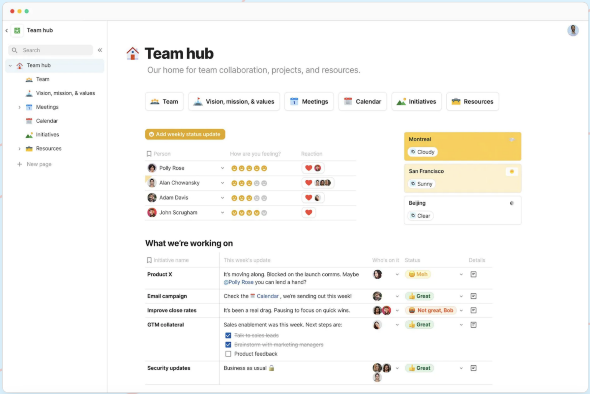Select the yellow Meh status pill
The height and width of the screenshot is (394, 590).
tap(418, 274)
